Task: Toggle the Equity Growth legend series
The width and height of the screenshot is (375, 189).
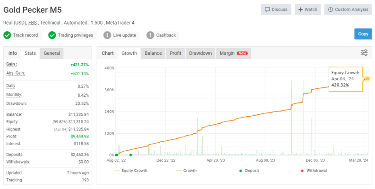Action: click(x=131, y=171)
